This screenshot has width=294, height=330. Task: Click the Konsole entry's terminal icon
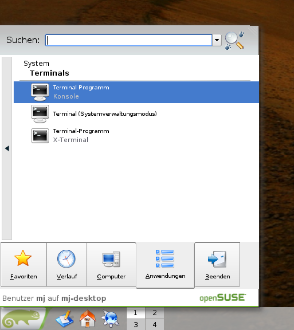coord(40,92)
